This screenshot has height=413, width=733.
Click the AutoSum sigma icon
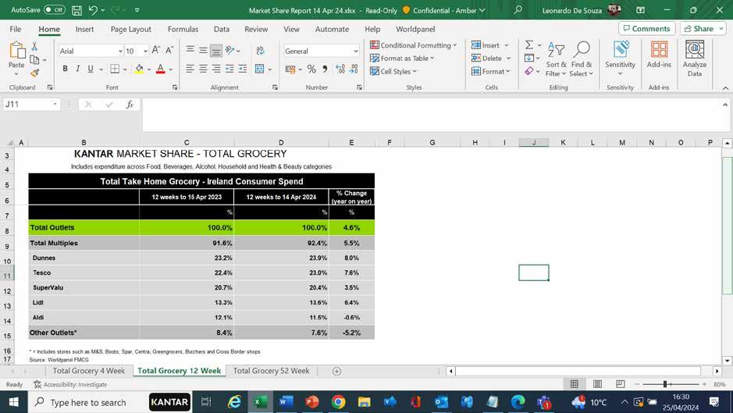coord(529,45)
